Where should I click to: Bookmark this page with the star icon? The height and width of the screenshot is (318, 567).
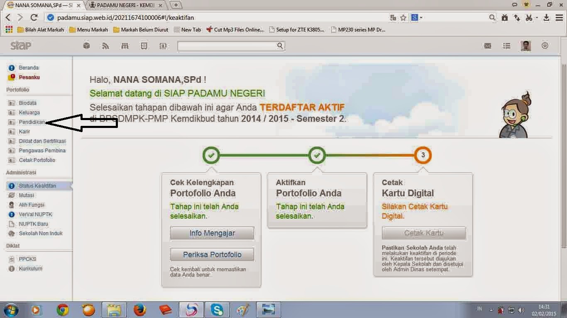[403, 18]
